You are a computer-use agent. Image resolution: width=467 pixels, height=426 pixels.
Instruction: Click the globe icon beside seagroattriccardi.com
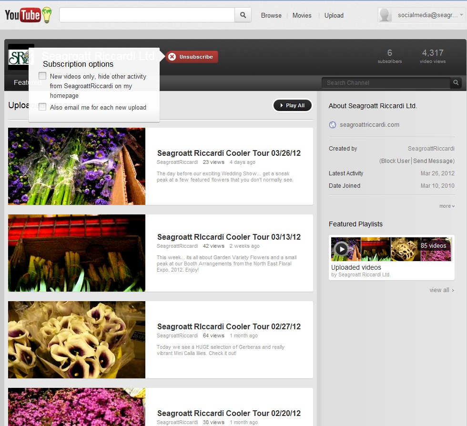click(x=333, y=125)
